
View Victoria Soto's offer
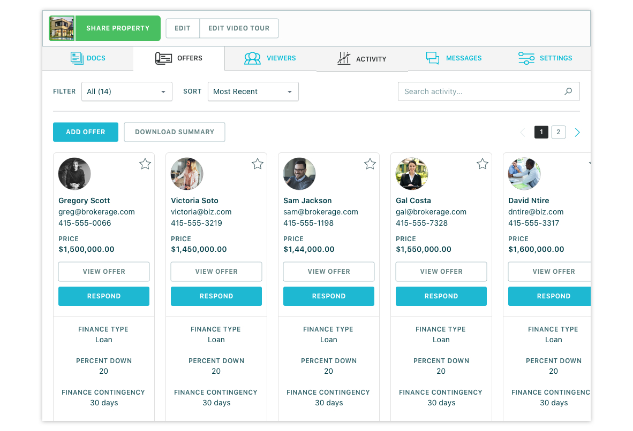point(216,272)
